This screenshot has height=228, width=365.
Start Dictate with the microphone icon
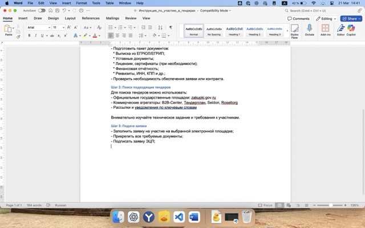point(310,31)
